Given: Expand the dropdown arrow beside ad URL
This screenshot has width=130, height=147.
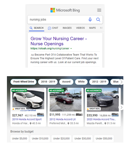Looking at the screenshot, I should pos(71,48).
